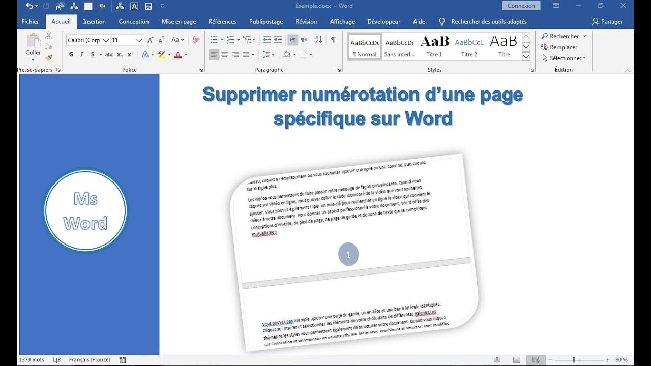Open the Références tab
The height and width of the screenshot is (366, 651).
click(x=222, y=22)
